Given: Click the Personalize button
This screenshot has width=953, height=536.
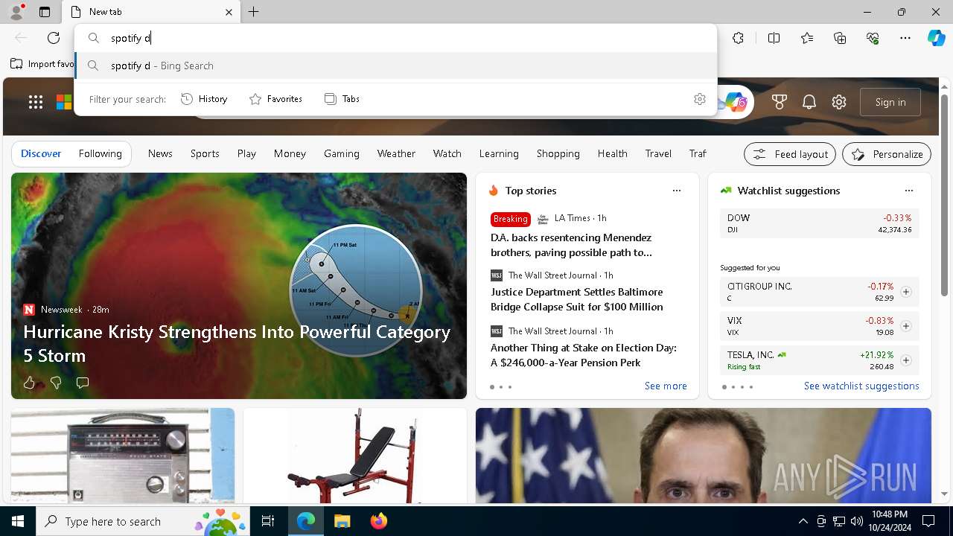Looking at the screenshot, I should (x=887, y=154).
